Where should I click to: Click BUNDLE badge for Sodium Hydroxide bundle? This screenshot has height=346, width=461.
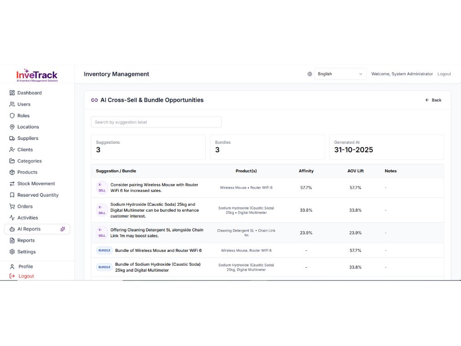pyautogui.click(x=104, y=267)
